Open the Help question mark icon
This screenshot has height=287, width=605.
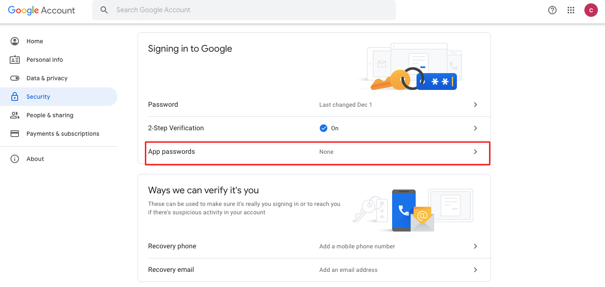(x=552, y=10)
